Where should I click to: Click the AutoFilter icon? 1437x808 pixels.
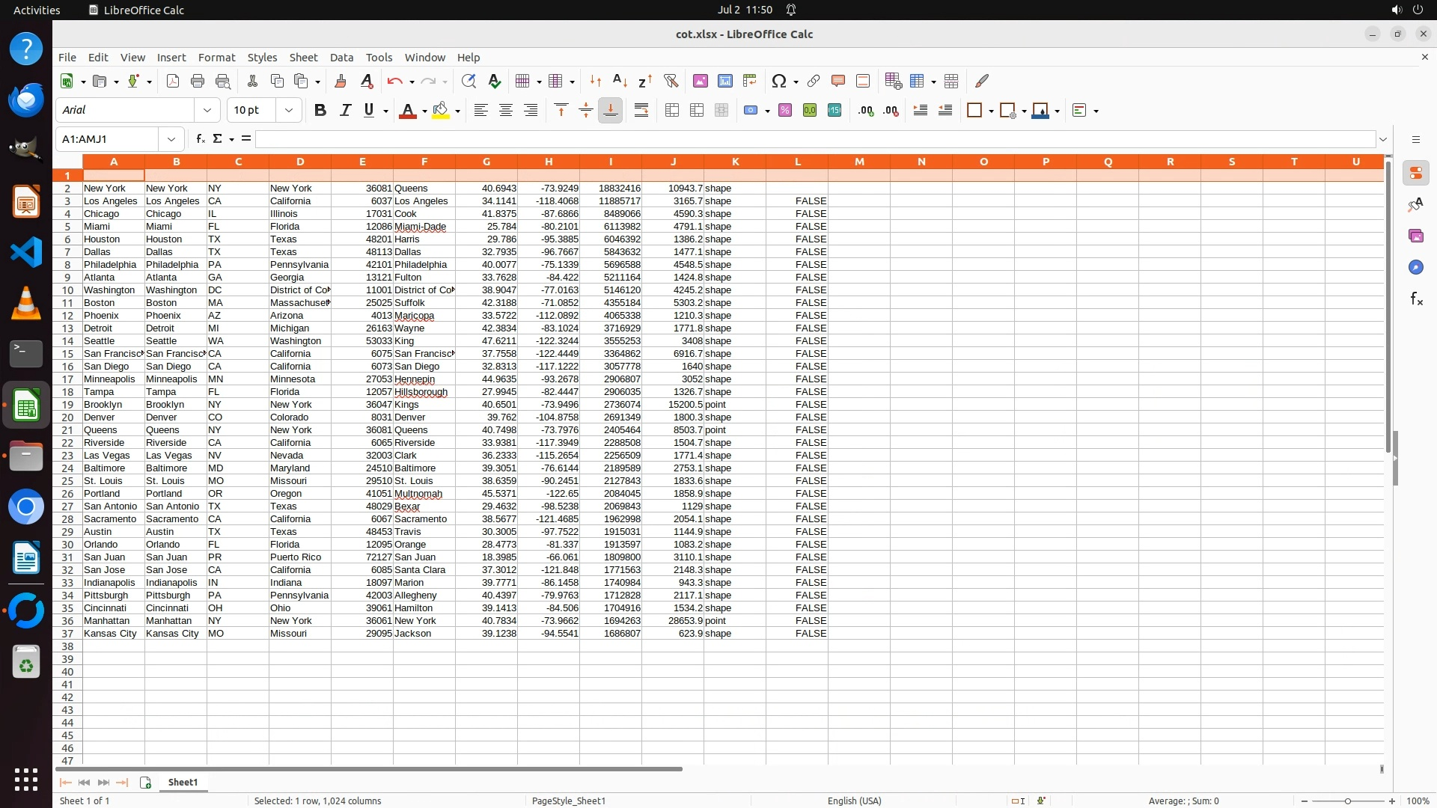click(x=671, y=81)
